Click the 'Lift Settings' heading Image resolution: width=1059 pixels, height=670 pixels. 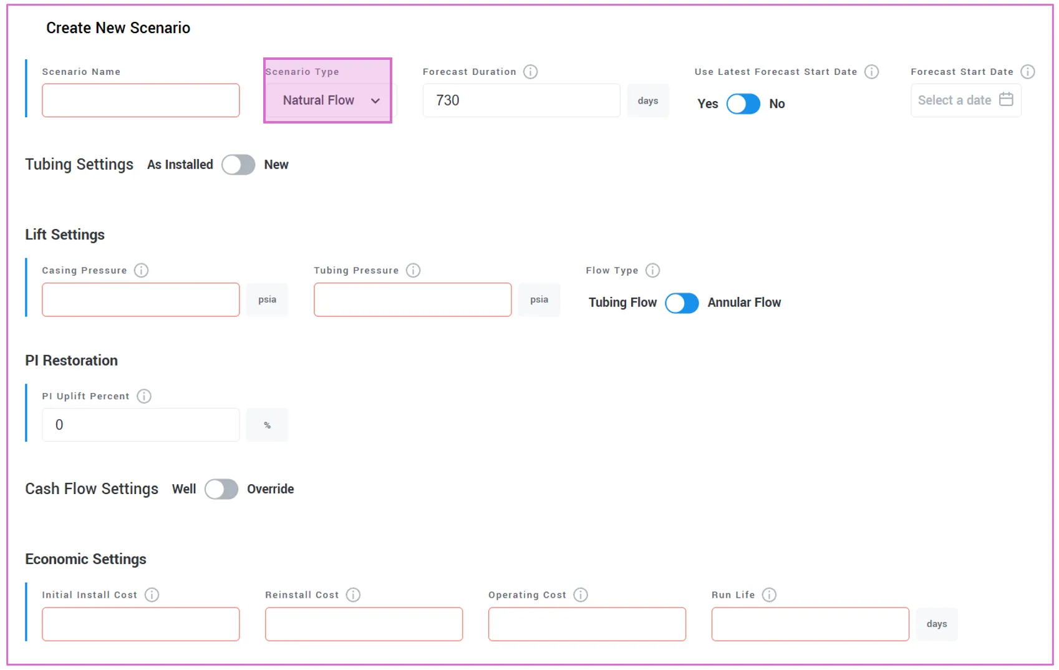click(x=65, y=235)
